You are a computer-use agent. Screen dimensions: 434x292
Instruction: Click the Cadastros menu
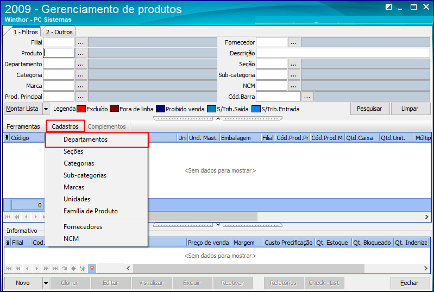(65, 126)
